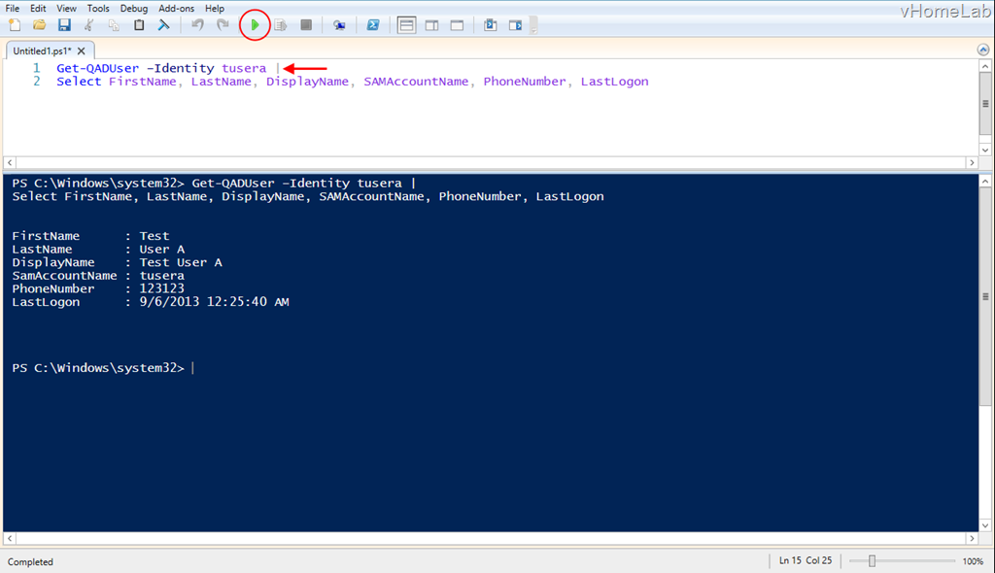Toggle Show Script Pane Right layout
This screenshot has width=995, height=573.
click(x=432, y=25)
